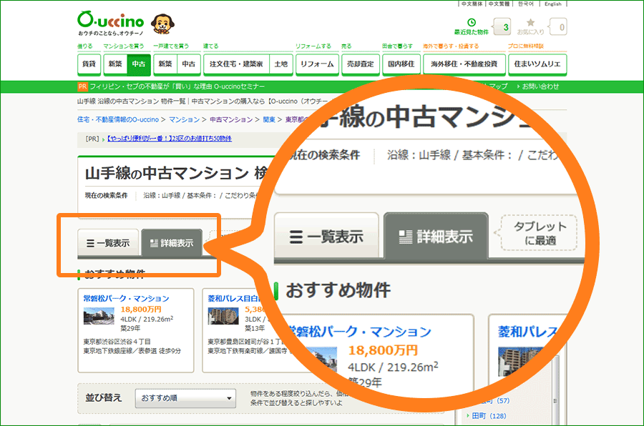
Task: Click the green clock recently viewed icon
Action: (x=471, y=22)
